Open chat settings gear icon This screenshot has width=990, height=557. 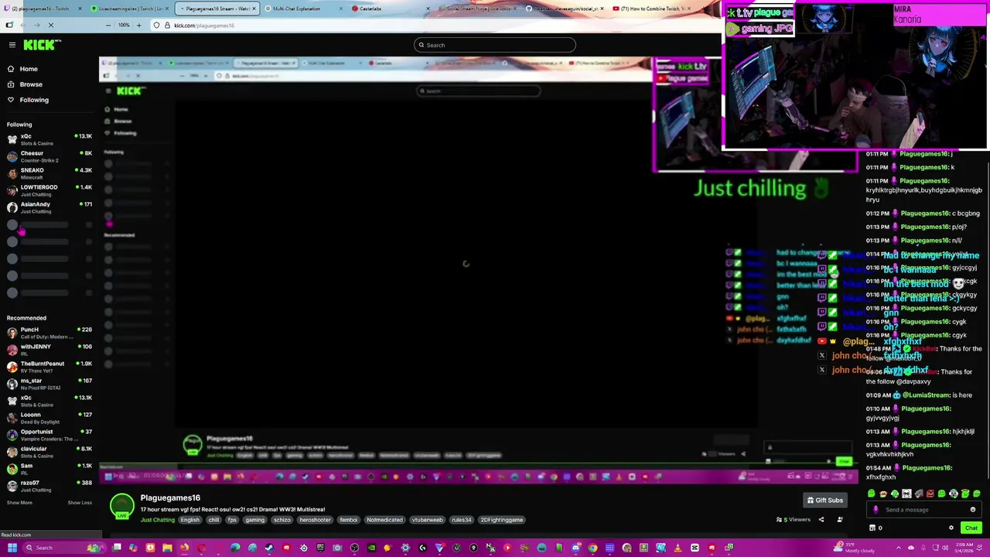(951, 528)
